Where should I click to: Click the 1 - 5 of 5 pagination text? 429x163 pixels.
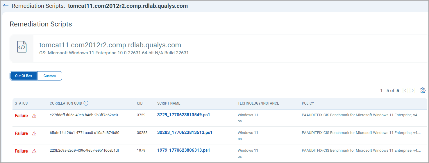coord(389,90)
